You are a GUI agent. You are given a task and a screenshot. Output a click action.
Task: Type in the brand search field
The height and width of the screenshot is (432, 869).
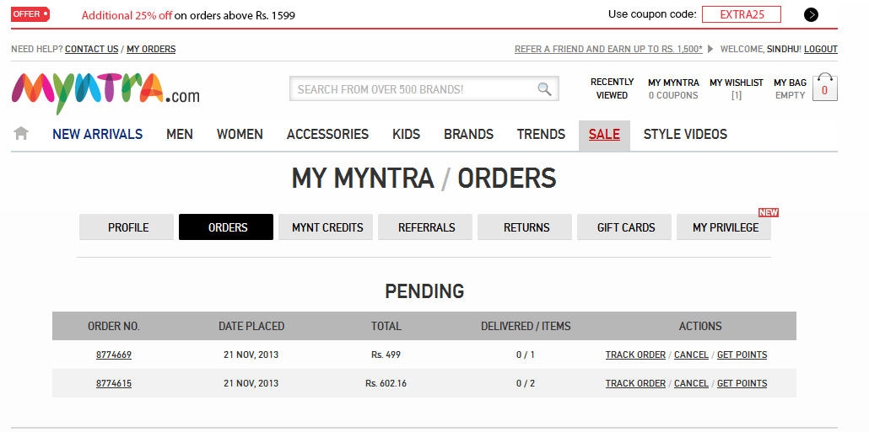click(413, 89)
